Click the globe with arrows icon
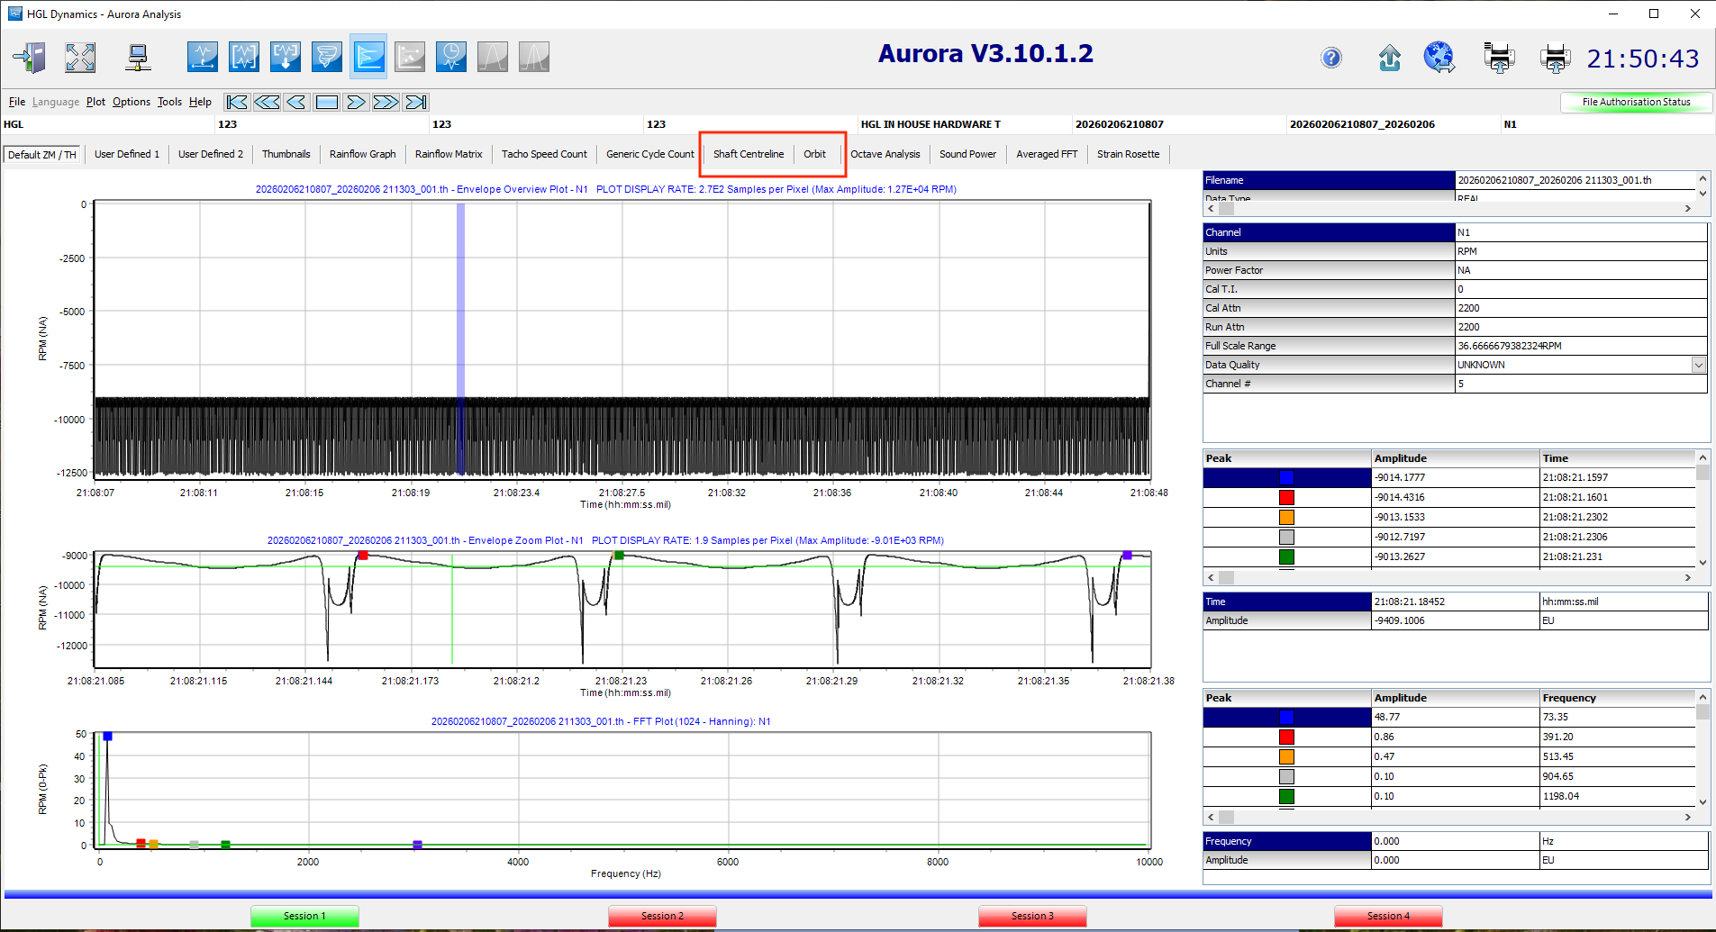1716x932 pixels. (x=1439, y=58)
